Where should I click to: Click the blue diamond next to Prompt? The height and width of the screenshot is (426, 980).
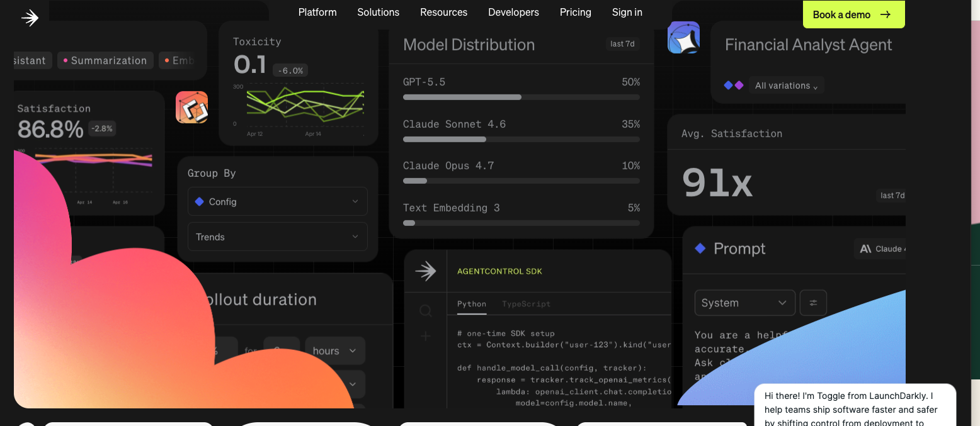pos(700,249)
